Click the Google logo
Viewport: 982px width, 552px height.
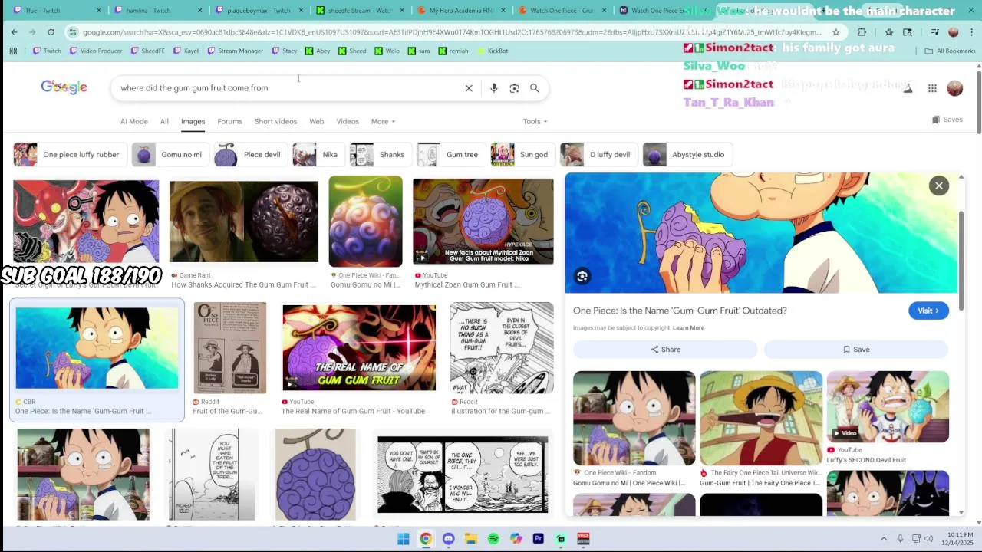tap(64, 87)
